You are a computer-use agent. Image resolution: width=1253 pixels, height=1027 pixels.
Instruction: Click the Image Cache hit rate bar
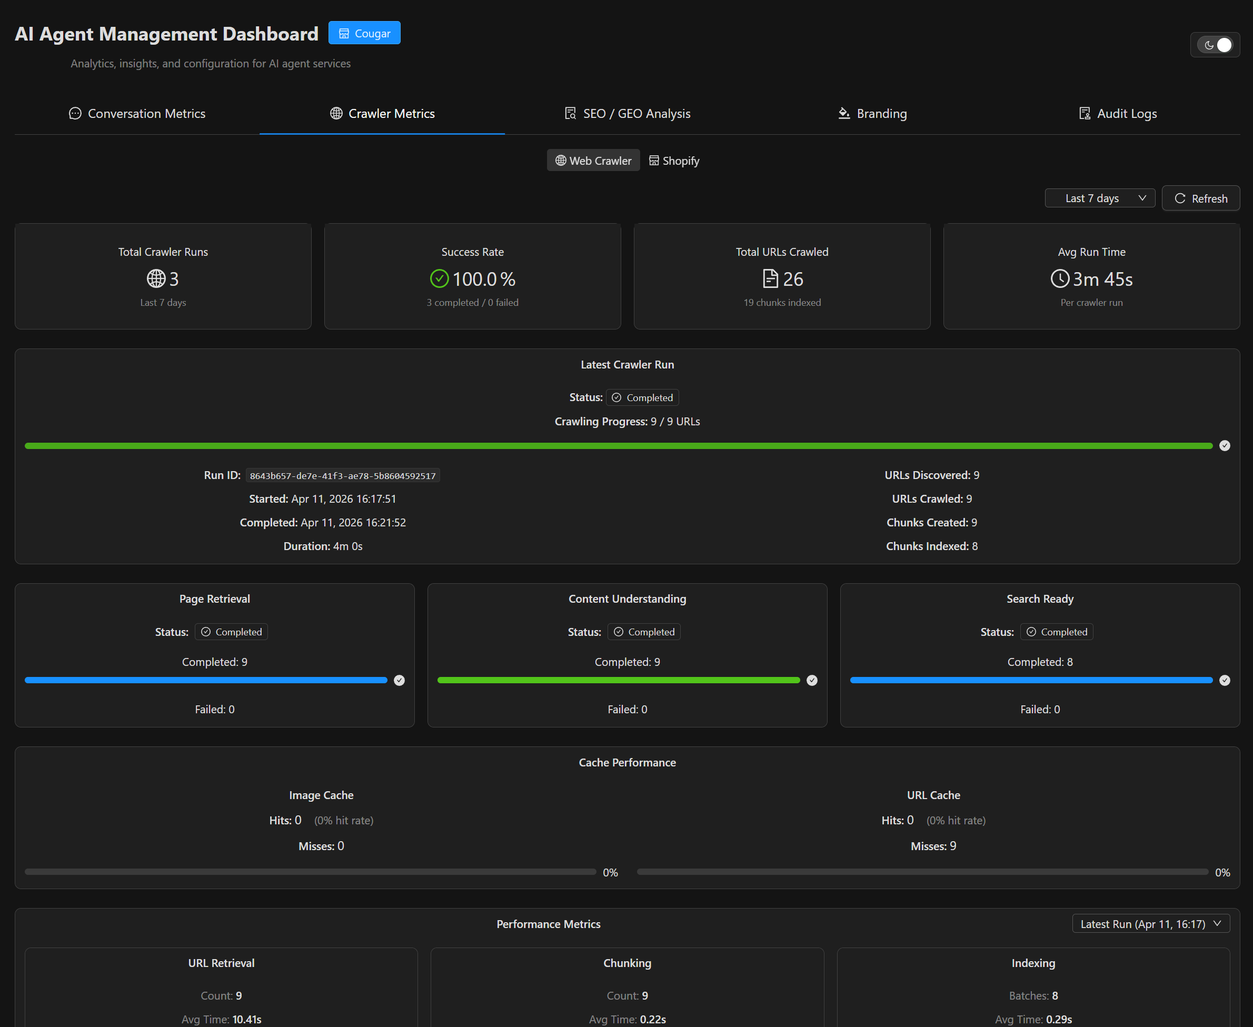(x=311, y=872)
